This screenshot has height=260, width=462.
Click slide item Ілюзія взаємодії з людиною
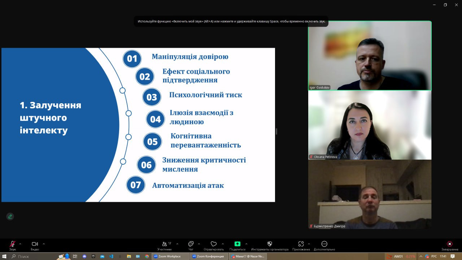tap(201, 117)
